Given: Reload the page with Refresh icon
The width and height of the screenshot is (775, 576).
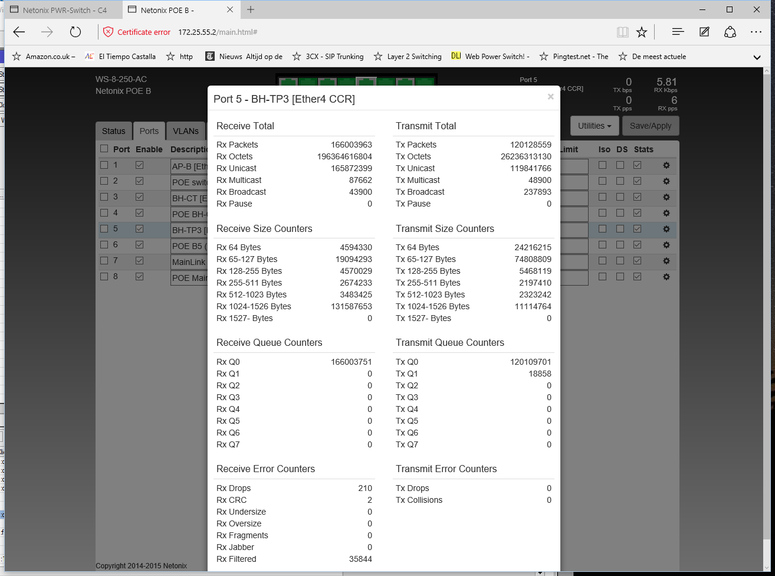Looking at the screenshot, I should click(75, 32).
